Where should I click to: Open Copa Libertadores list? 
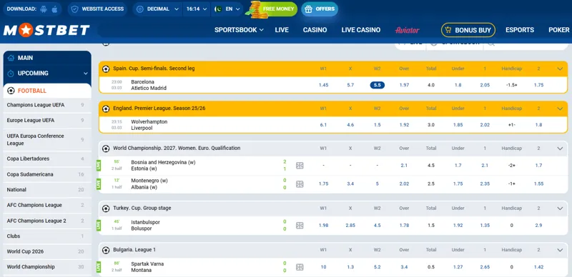click(x=47, y=159)
